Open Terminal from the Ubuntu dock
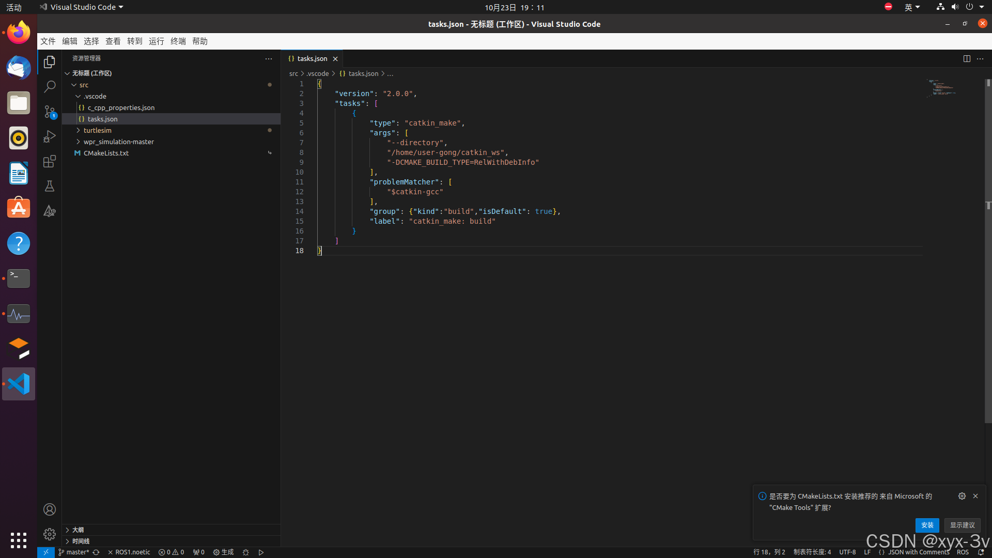Image resolution: width=992 pixels, height=558 pixels. point(19,278)
